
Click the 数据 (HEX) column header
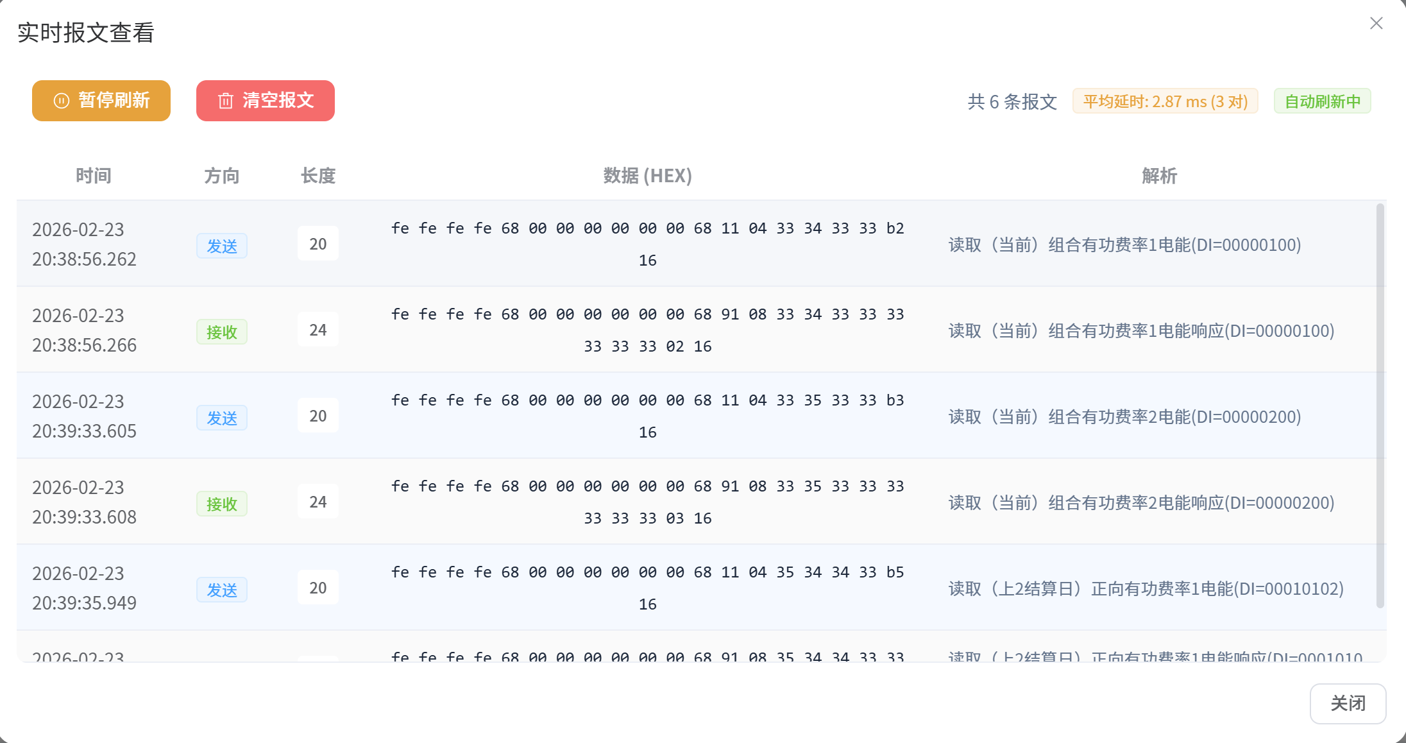pyautogui.click(x=647, y=176)
